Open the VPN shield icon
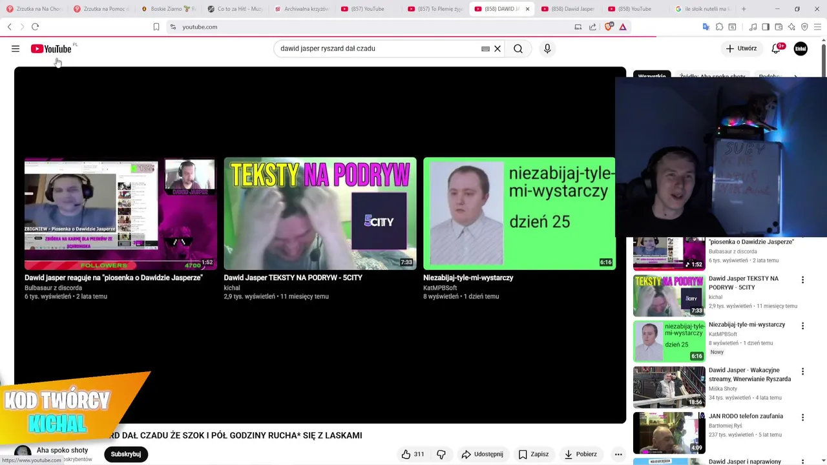 pyautogui.click(x=804, y=26)
